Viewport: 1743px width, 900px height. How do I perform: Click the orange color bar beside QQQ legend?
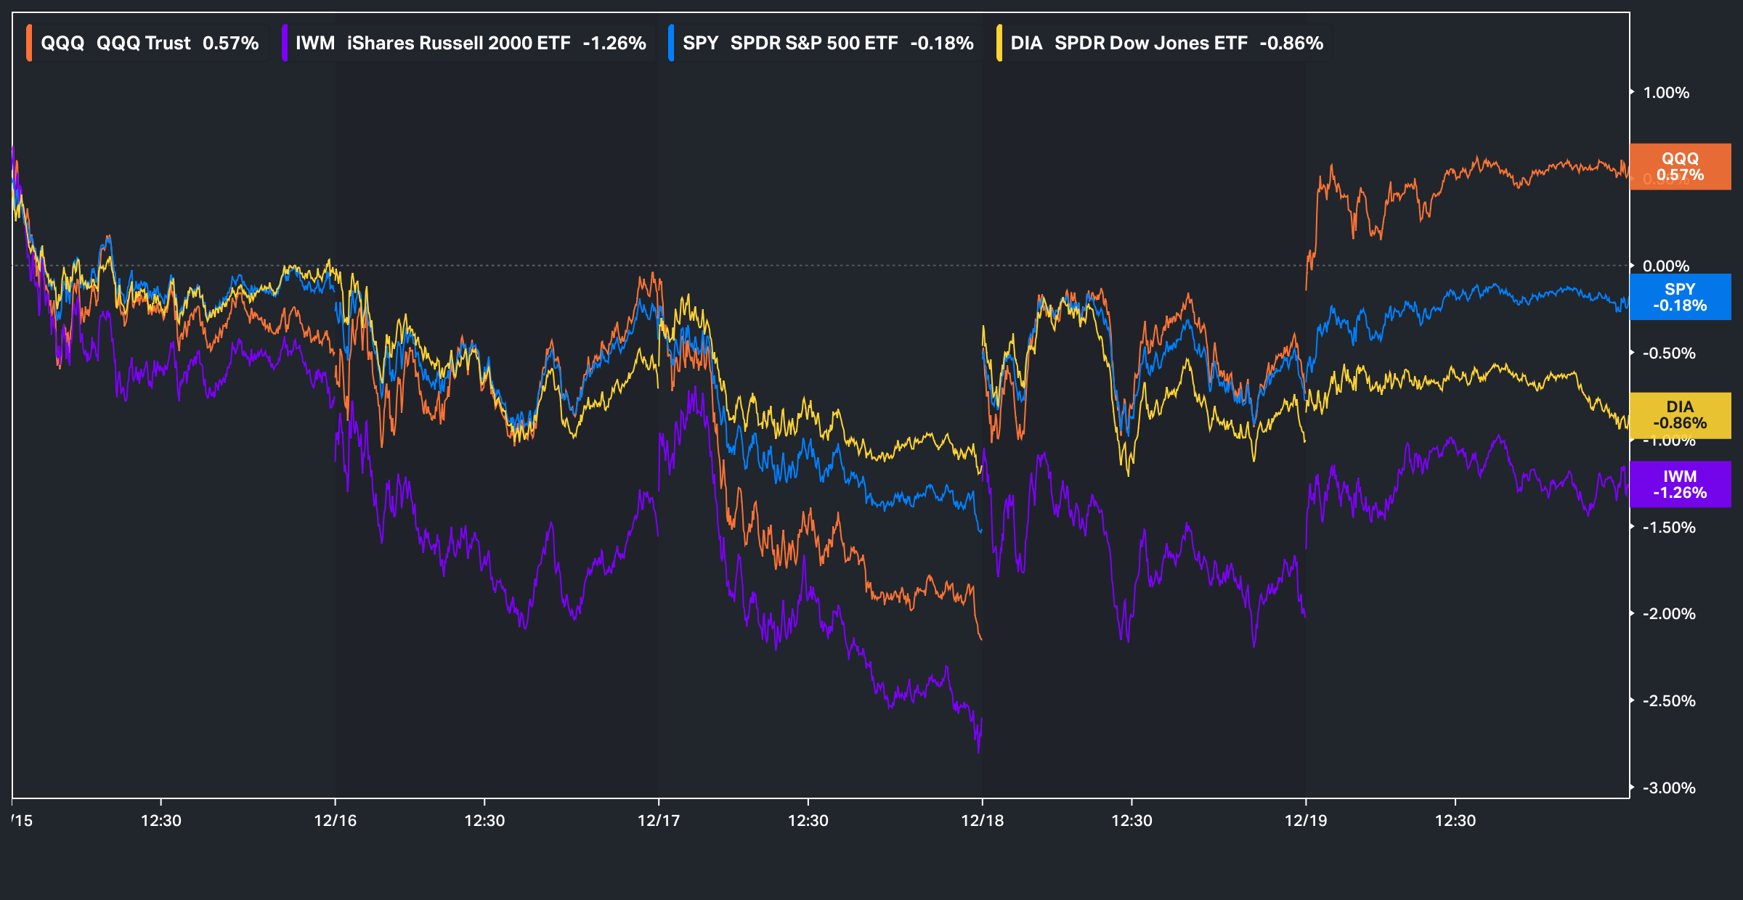coord(29,43)
